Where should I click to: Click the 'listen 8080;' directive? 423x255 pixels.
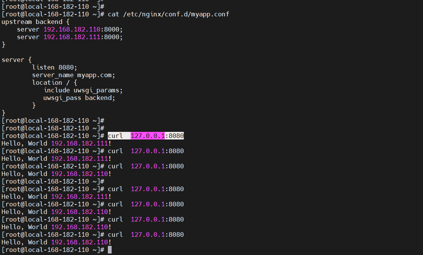(x=55, y=67)
